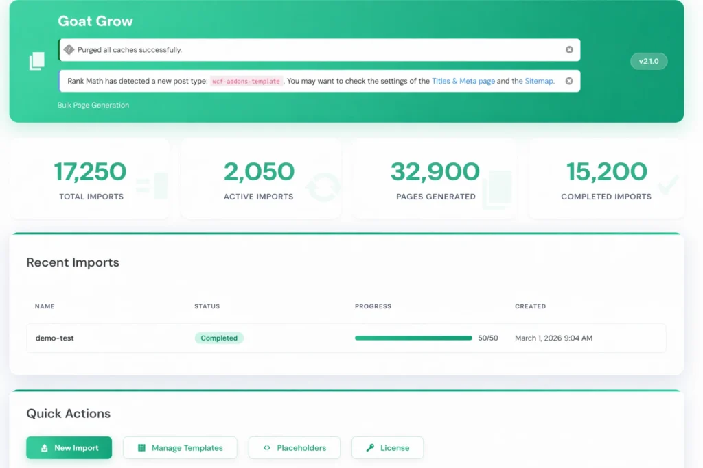This screenshot has width=703, height=468.
Task: Open the Titles & Meta page link
Action: [463, 81]
